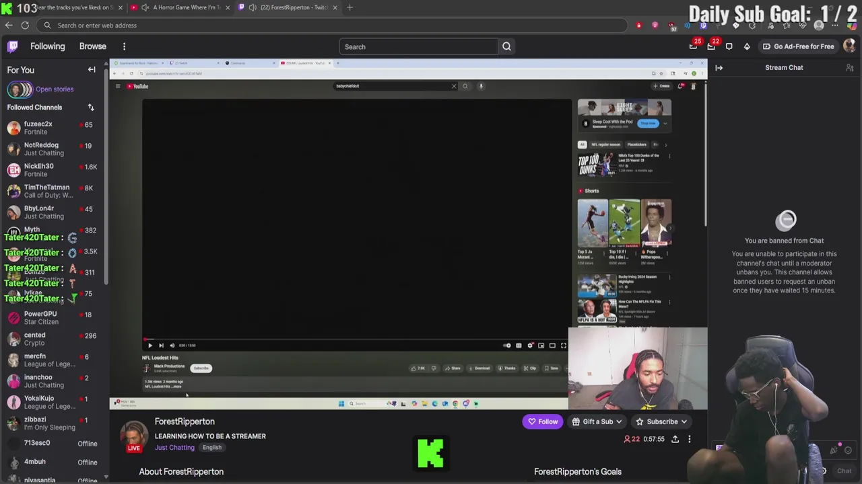Unmute the Horror Game tab audio
The image size is (862, 484).
(145, 7)
